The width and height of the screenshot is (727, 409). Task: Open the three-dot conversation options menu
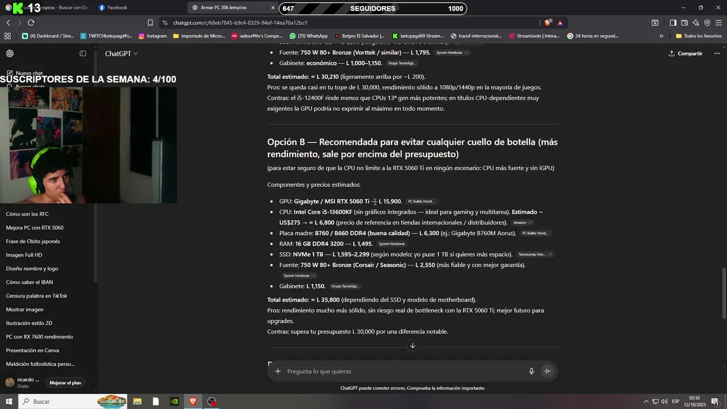coord(717,53)
